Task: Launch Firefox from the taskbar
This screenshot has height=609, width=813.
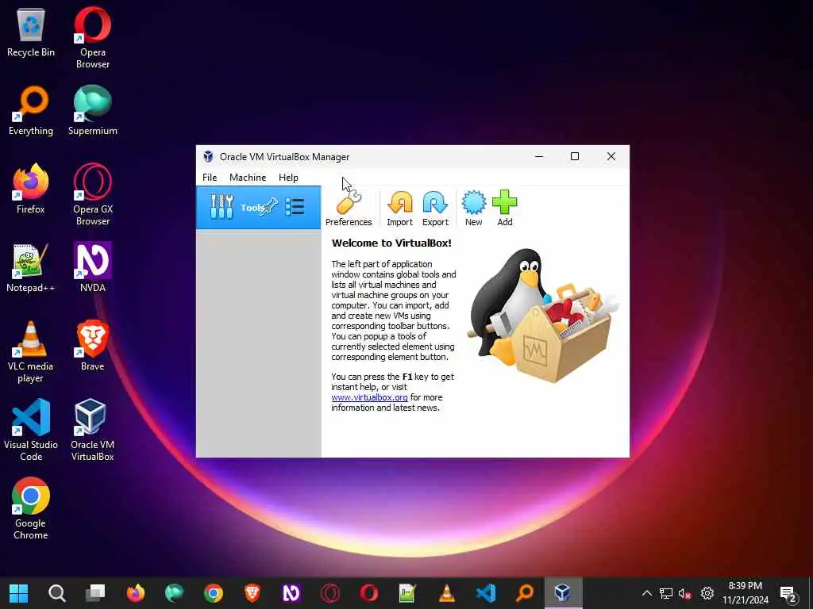Action: (x=136, y=593)
